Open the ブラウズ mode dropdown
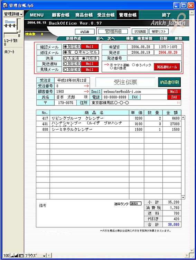This screenshot has height=260, width=196. 35,255
